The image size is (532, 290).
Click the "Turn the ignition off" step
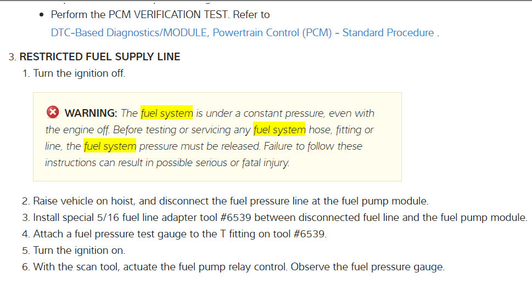pos(79,73)
